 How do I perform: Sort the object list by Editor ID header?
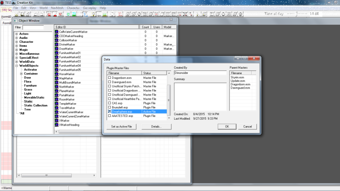tap(97, 27)
